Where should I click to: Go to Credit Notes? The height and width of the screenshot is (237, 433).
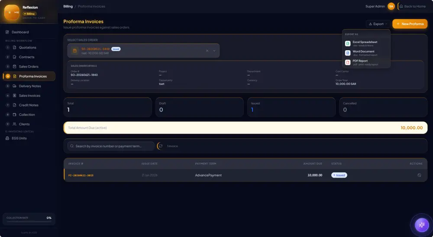(29, 105)
